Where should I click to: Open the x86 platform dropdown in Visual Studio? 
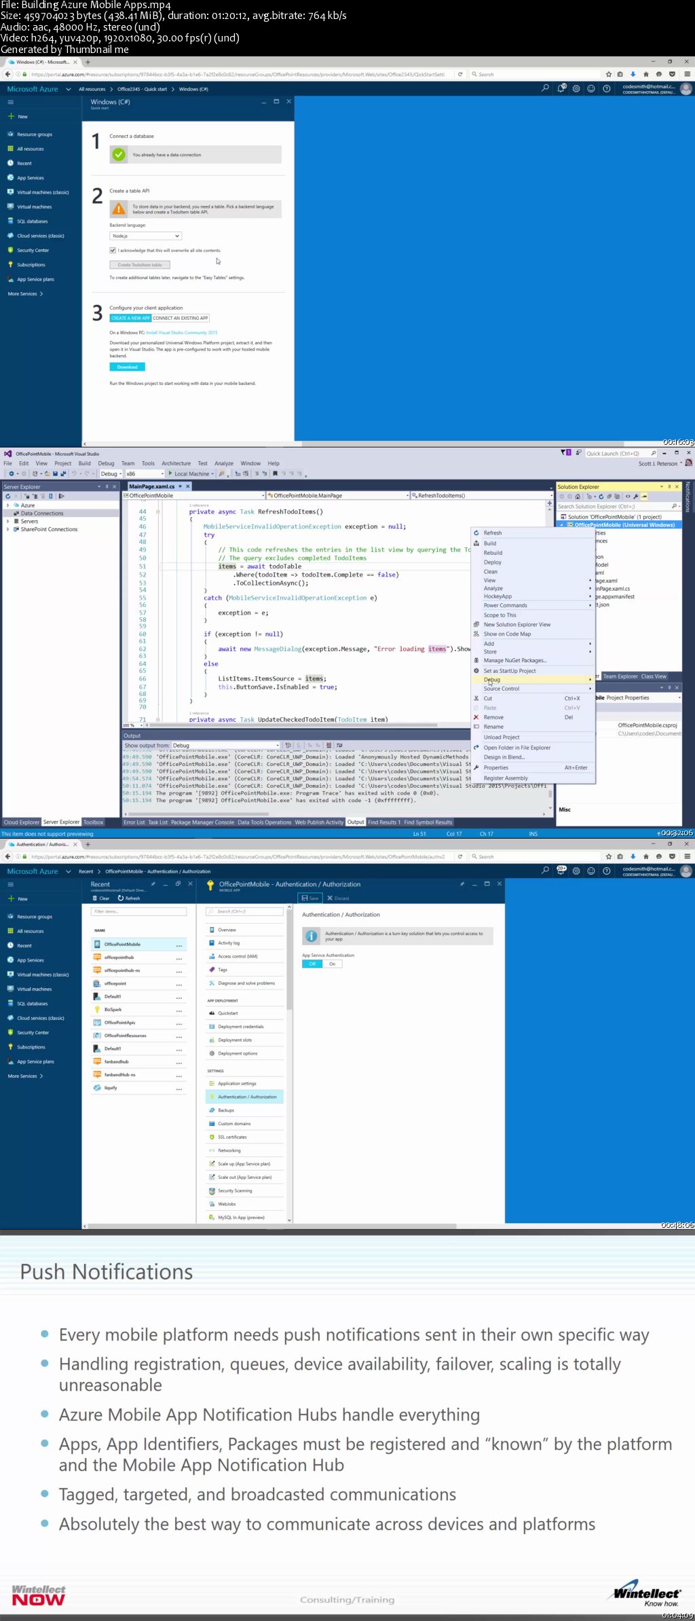pos(145,474)
